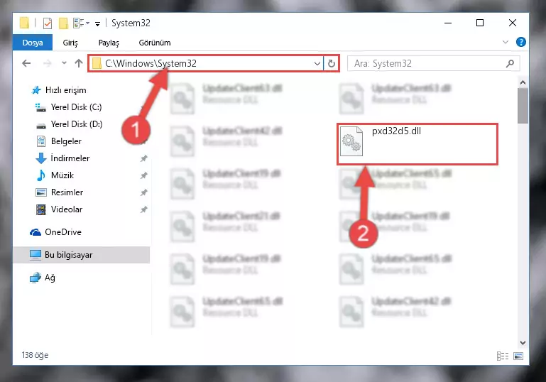Open the recent locations dropdown arrow
546x382 pixels.
point(64,63)
